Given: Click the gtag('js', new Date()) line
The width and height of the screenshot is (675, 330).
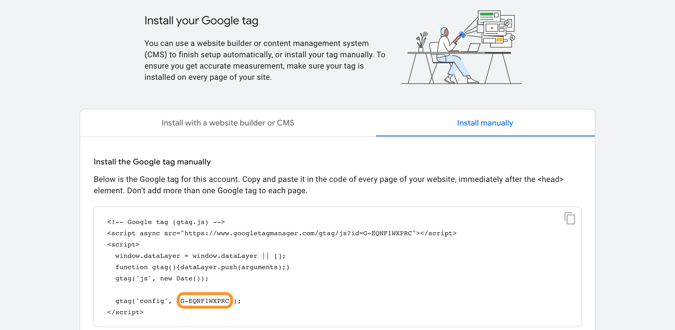Looking at the screenshot, I should [161, 278].
